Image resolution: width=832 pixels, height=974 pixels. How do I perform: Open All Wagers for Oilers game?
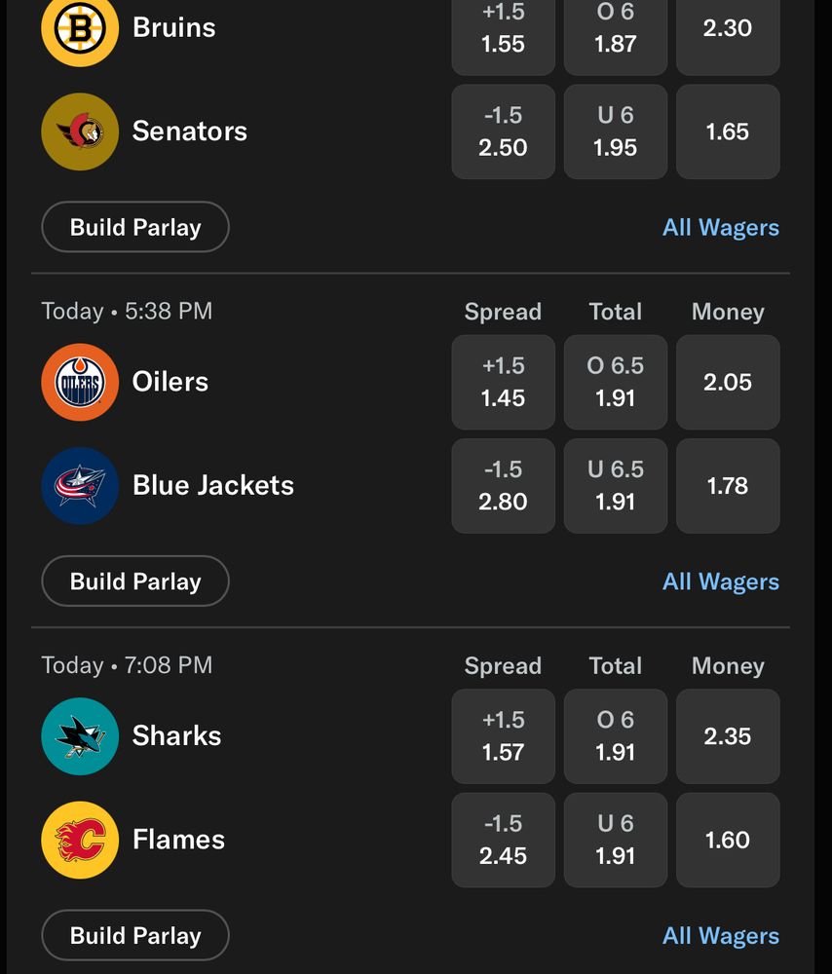point(721,581)
